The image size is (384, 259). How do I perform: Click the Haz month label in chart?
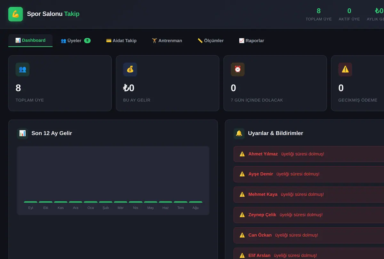coord(165,208)
